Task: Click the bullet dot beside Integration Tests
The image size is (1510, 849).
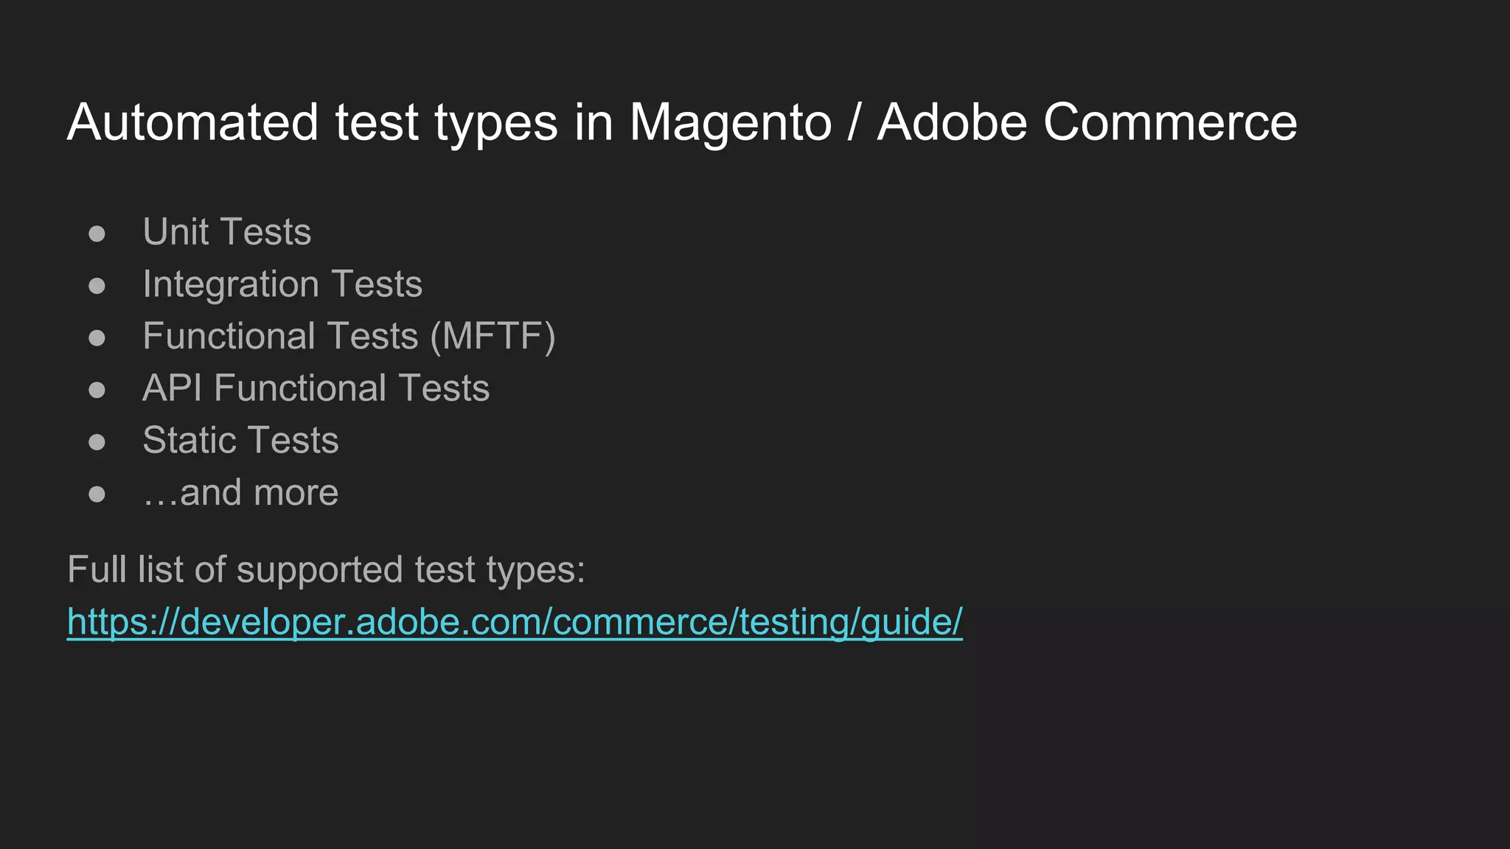Action: click(97, 286)
